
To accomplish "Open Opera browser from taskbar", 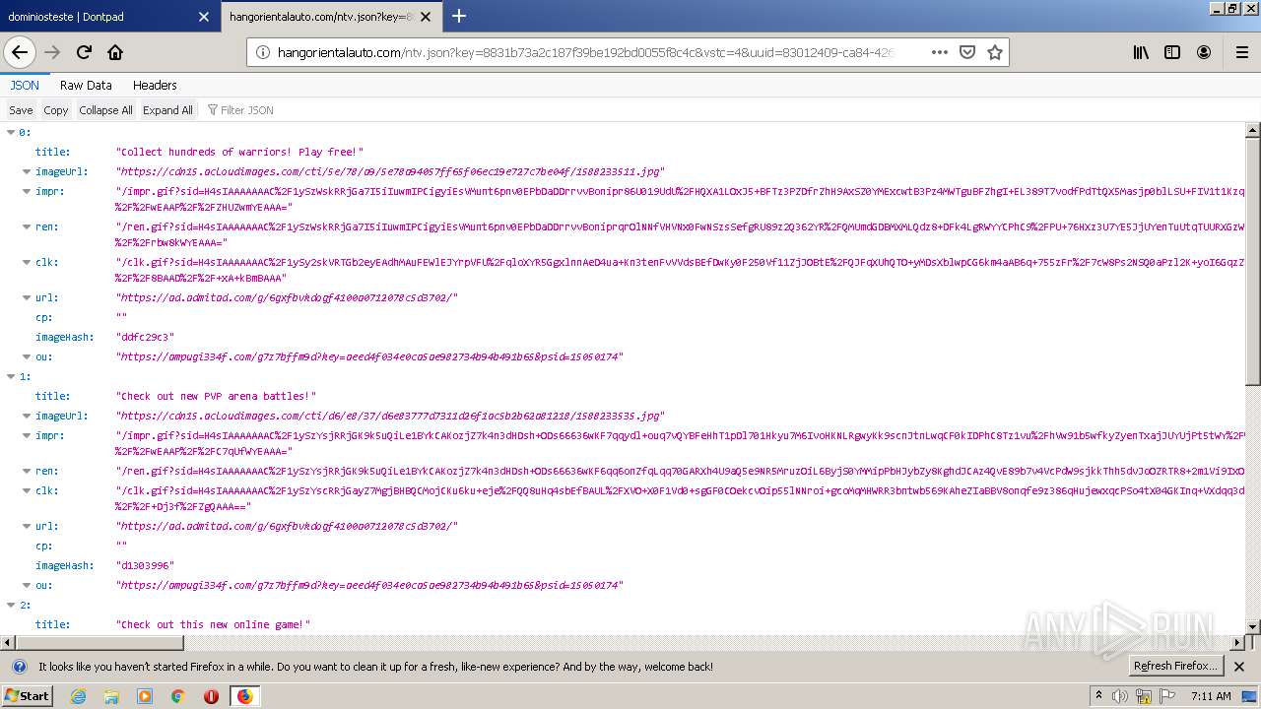I will click(211, 696).
